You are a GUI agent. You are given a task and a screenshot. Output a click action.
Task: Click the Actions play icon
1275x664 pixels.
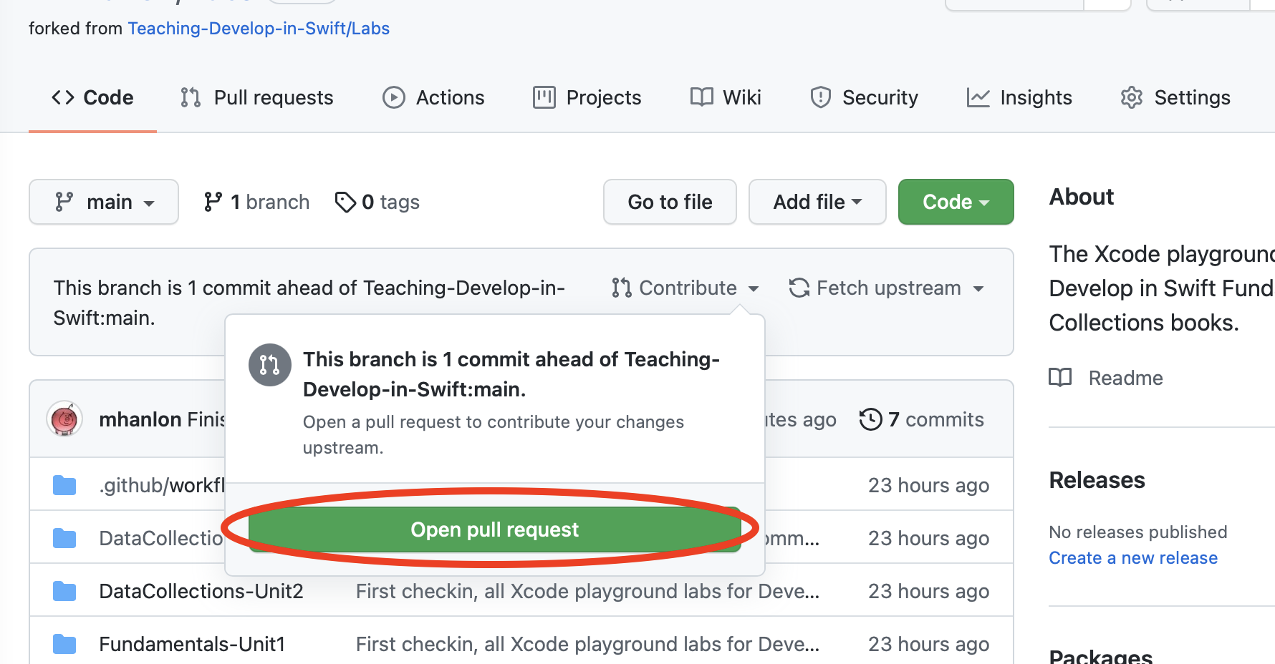[394, 97]
